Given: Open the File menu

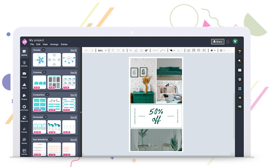Looking at the screenshot, I should (32, 44).
